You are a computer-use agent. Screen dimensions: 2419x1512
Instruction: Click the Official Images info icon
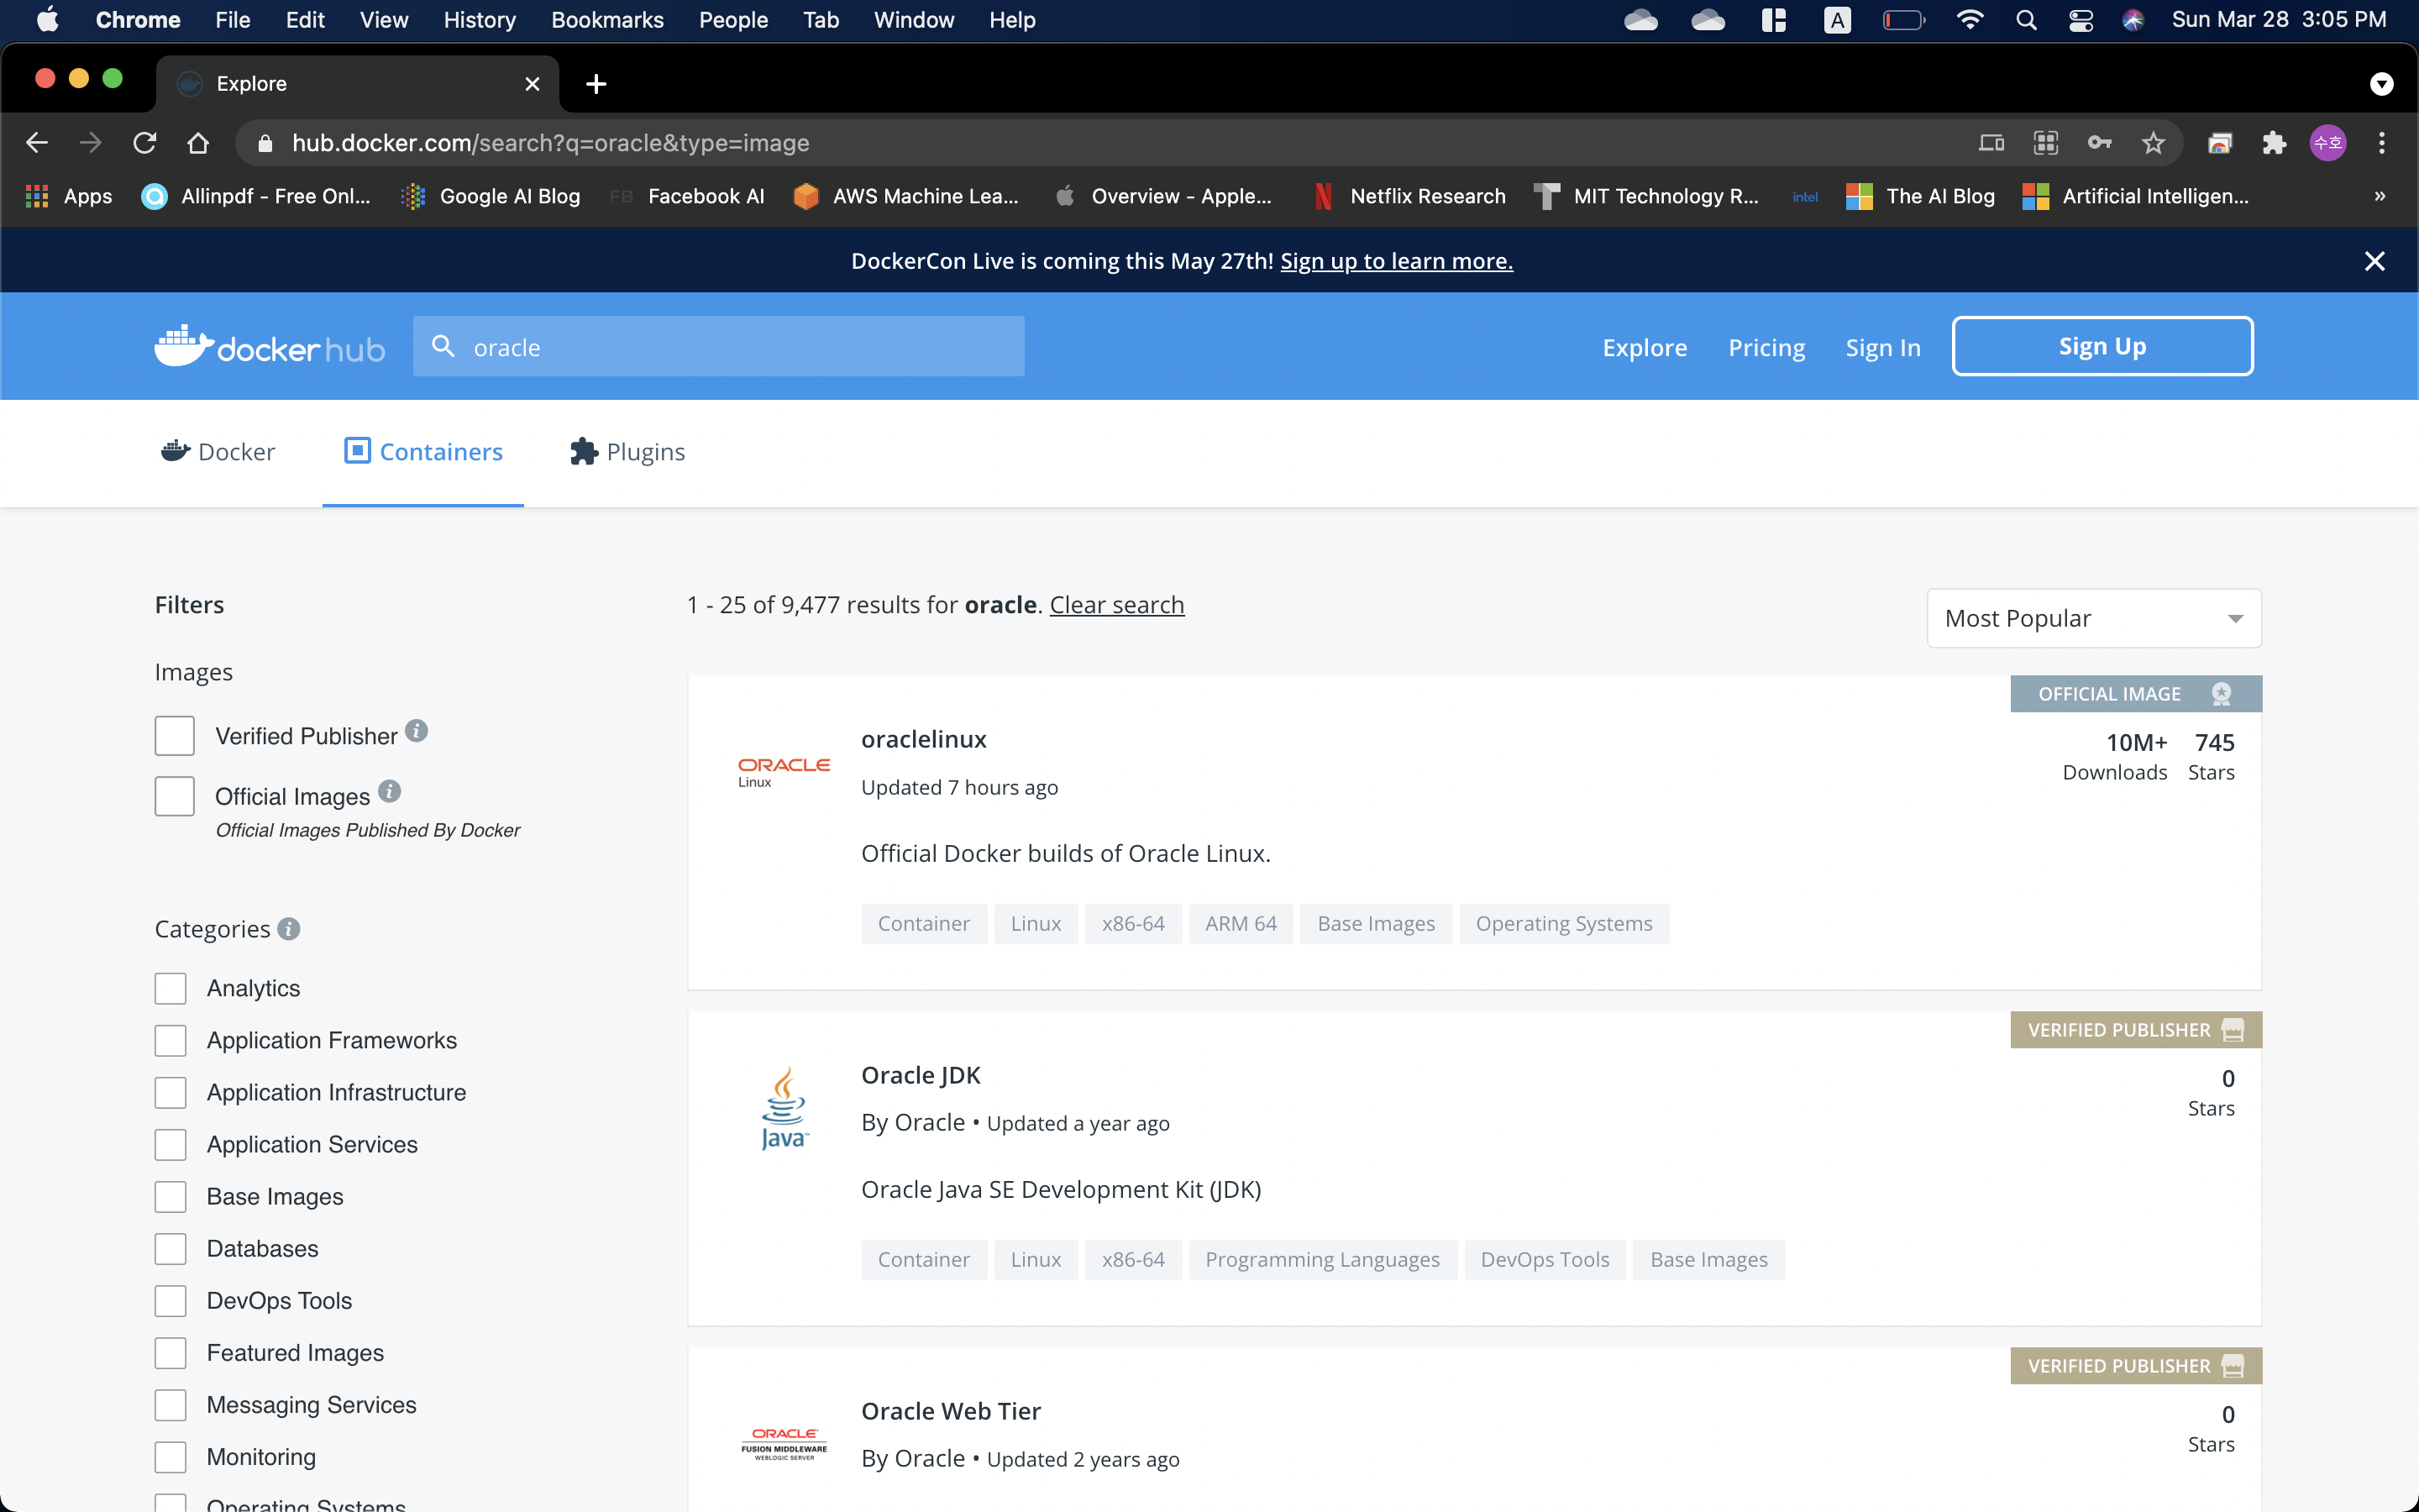390,791
